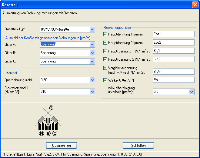Click the Eps1 result name field
The image size is (200, 158).
pos(173,34)
